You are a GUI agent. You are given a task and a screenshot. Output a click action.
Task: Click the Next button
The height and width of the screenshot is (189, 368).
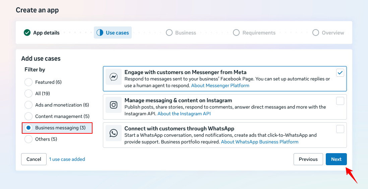click(x=336, y=159)
